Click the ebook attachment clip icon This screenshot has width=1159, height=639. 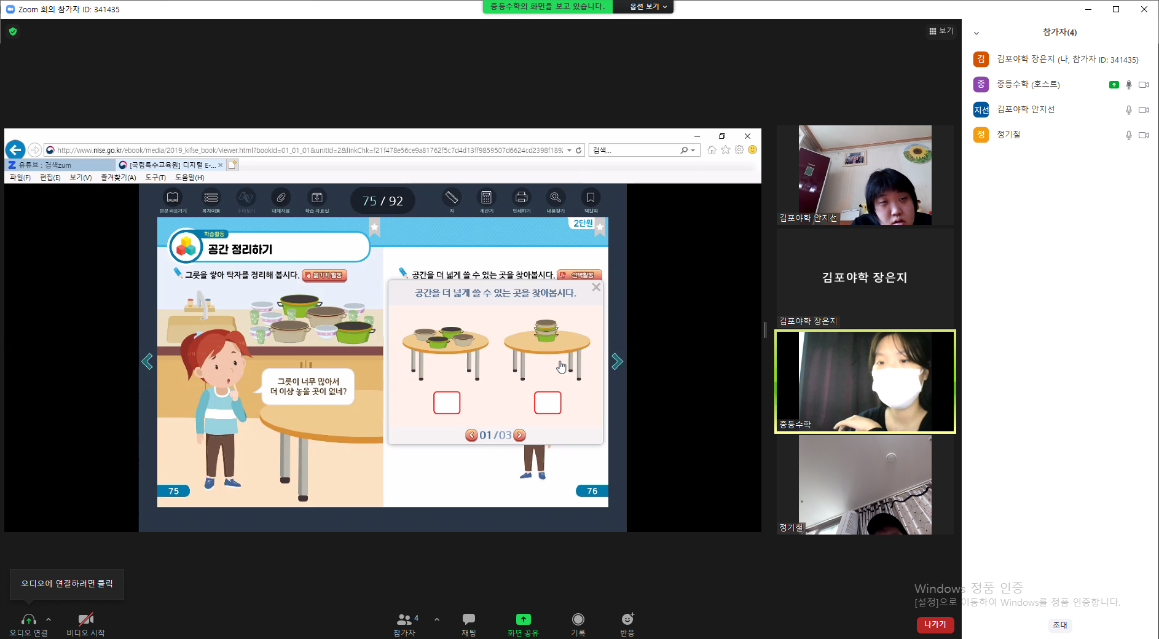281,198
